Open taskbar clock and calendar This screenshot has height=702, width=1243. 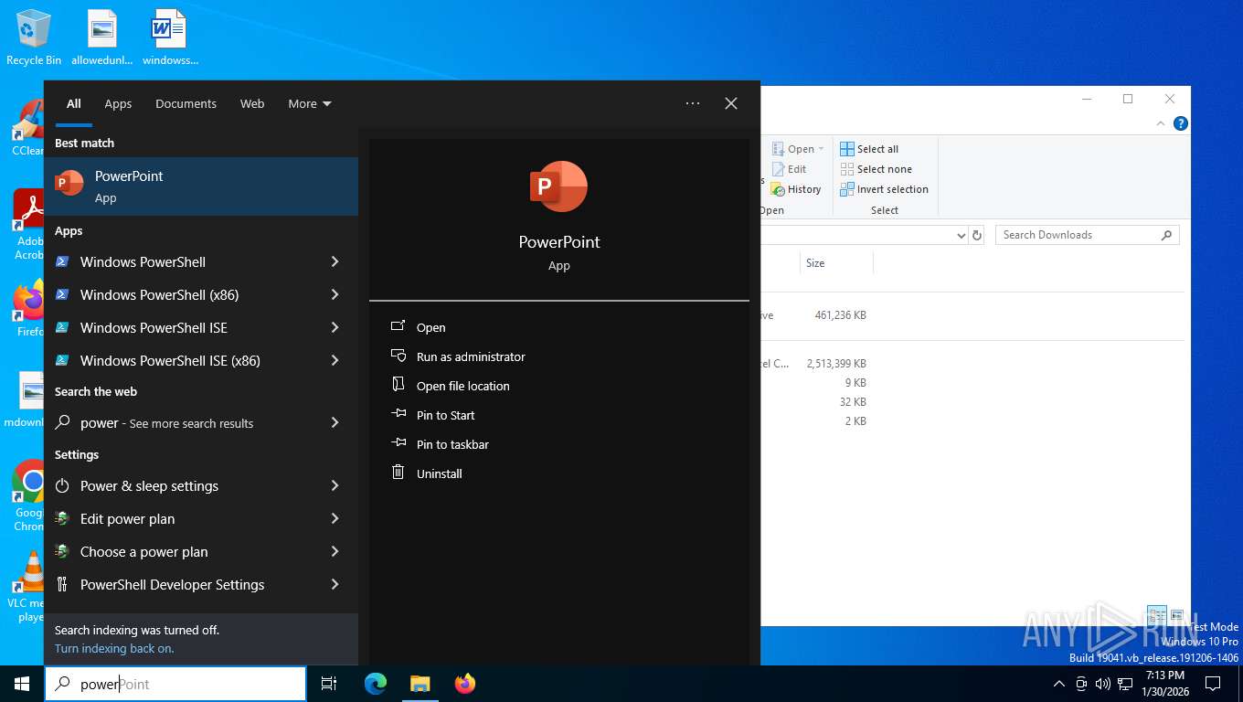tap(1164, 684)
